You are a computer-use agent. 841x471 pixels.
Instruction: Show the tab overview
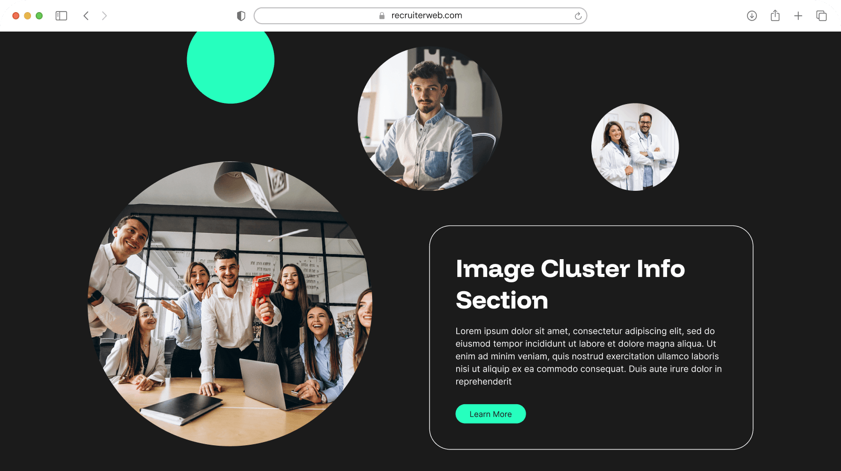[x=821, y=16]
